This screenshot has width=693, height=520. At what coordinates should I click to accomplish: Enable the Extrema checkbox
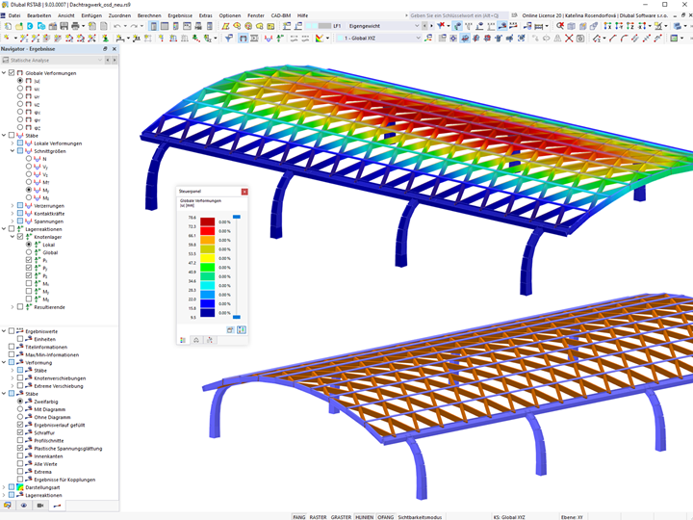[x=20, y=472]
